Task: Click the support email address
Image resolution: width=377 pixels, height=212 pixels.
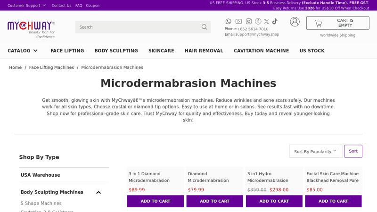Action: pyautogui.click(x=257, y=34)
